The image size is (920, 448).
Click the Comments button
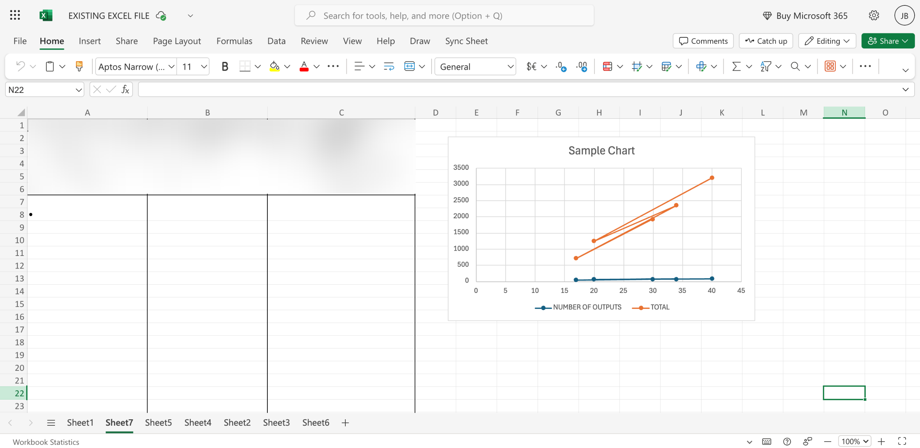coord(703,41)
